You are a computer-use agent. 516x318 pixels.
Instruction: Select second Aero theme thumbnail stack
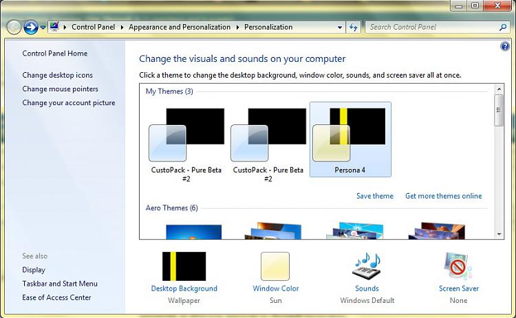pos(273,231)
